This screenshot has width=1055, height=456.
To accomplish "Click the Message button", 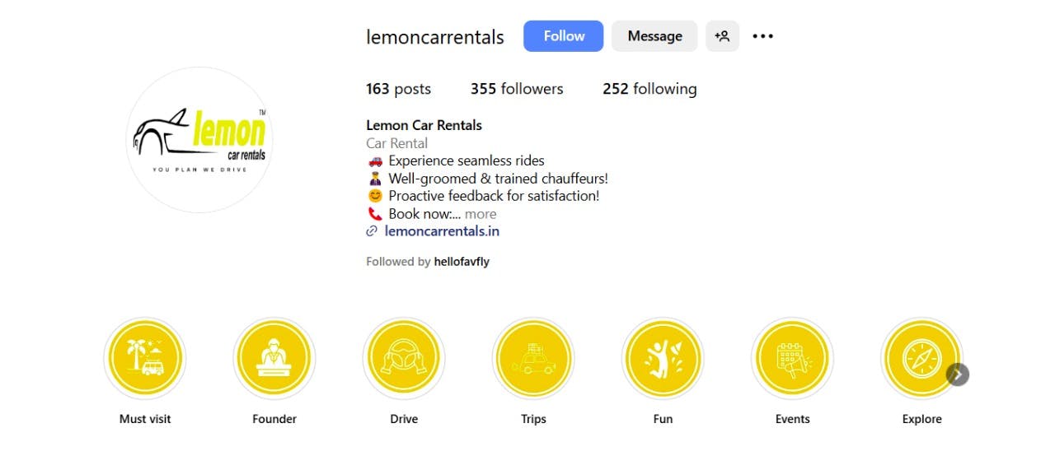I will click(654, 36).
